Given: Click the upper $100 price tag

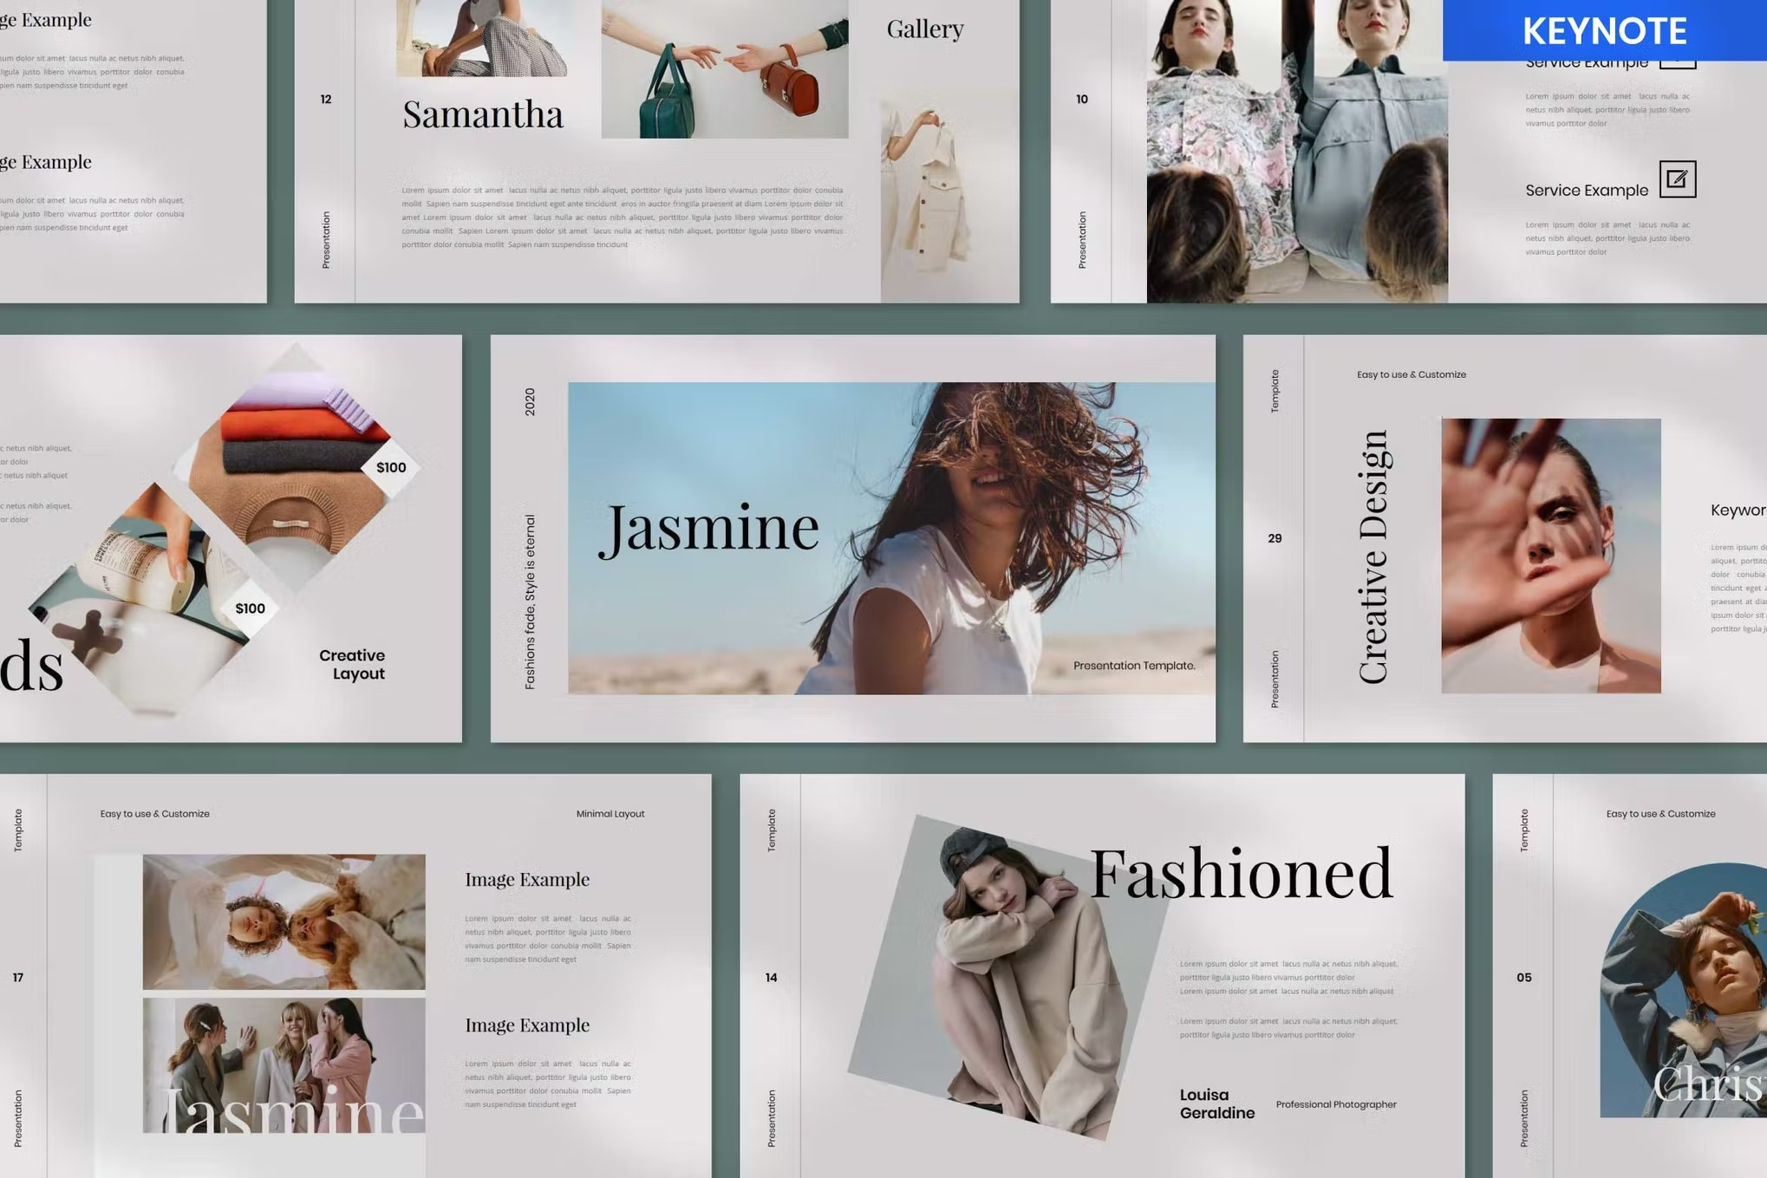Looking at the screenshot, I should 391,467.
